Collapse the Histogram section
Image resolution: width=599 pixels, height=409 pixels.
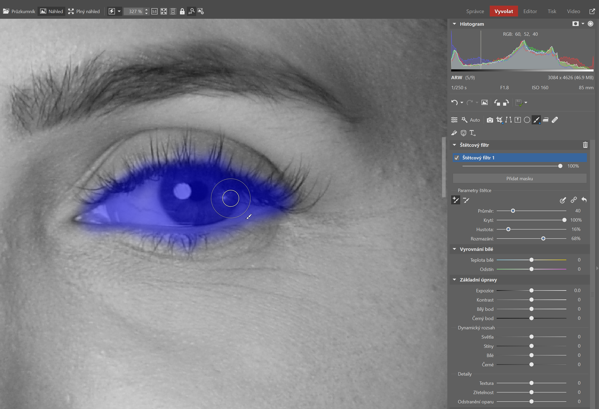[455, 24]
